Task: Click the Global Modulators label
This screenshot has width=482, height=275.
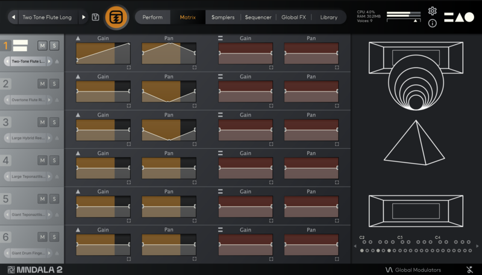Action: coord(418,270)
